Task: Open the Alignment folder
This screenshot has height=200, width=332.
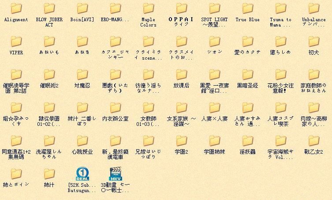Action: pyautogui.click(x=16, y=9)
